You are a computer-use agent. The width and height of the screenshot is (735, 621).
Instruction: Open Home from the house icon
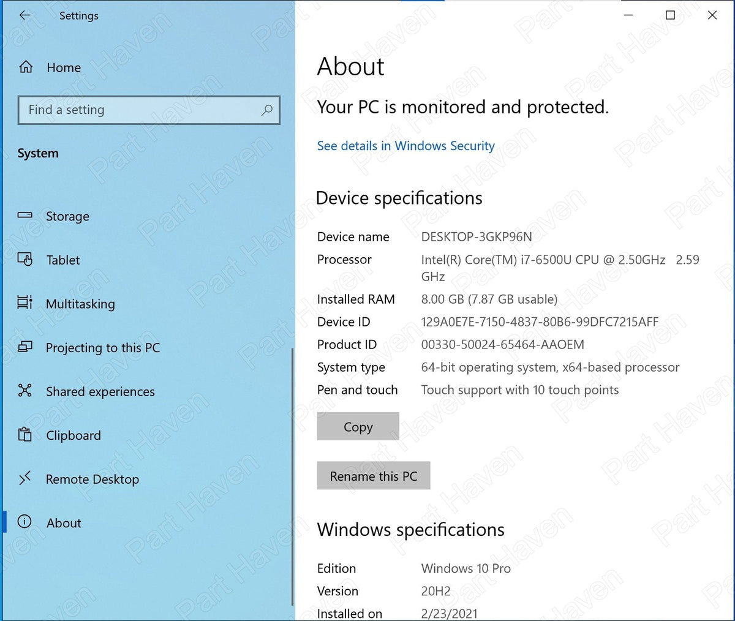(26, 67)
